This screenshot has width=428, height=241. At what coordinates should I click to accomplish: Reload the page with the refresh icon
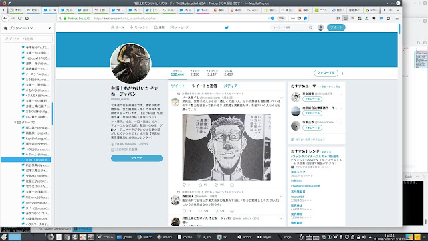(x=19, y=18)
